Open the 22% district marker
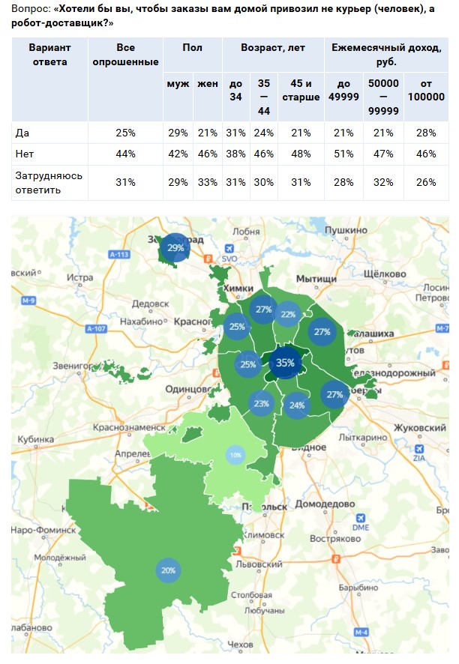Screen dimensions: 459x664 [x=287, y=314]
